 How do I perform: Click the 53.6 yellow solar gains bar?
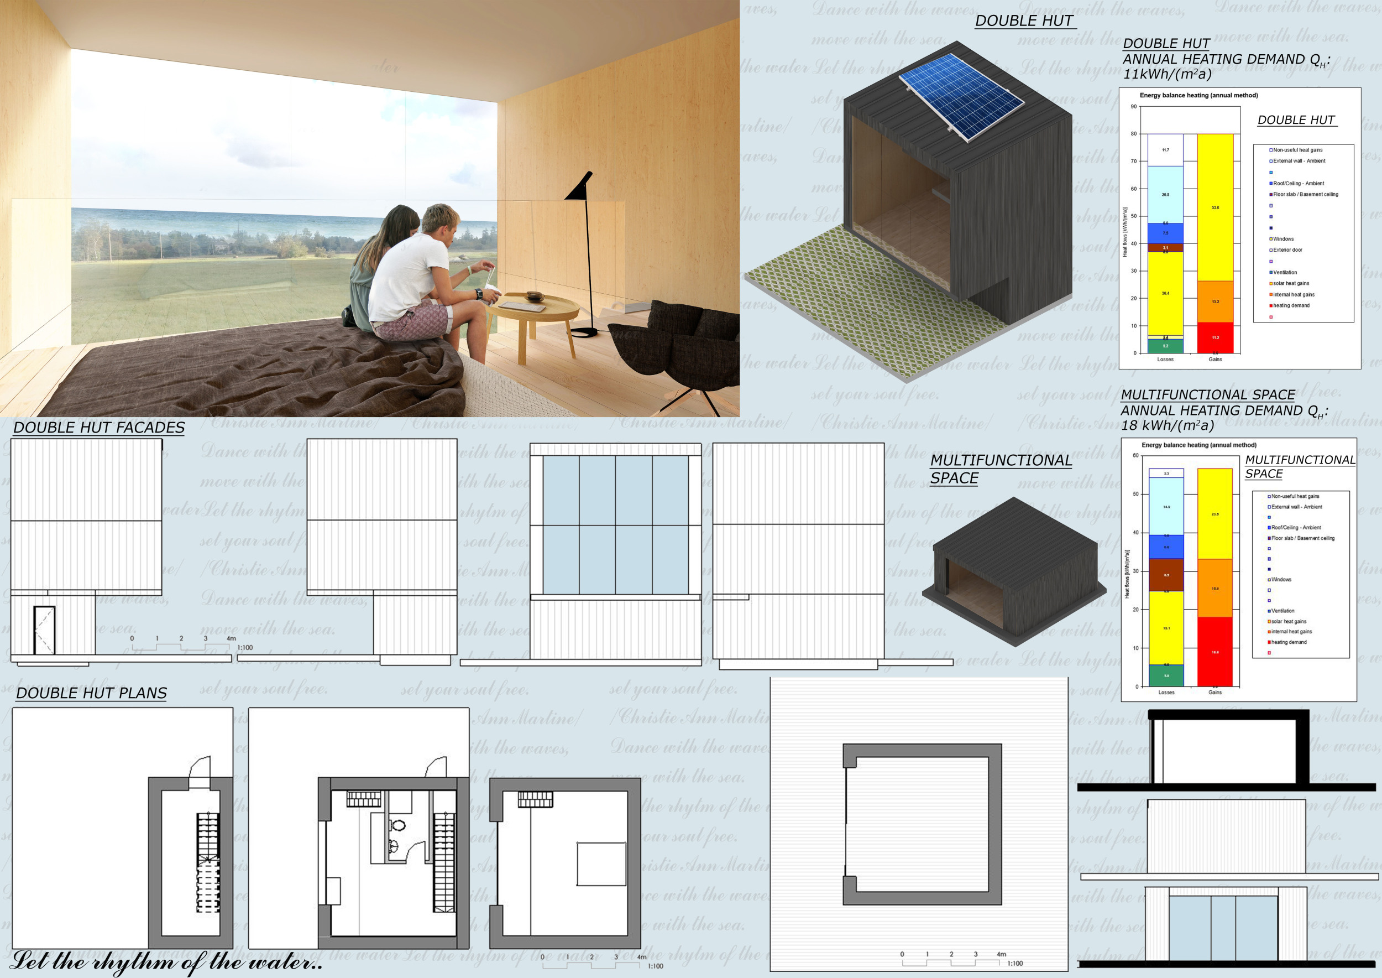point(1215,207)
